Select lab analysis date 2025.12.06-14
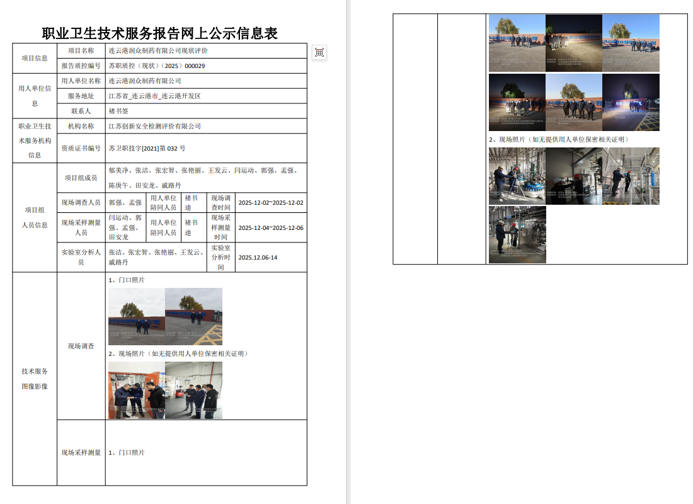Screen dimensions: 693x504 click(258, 257)
